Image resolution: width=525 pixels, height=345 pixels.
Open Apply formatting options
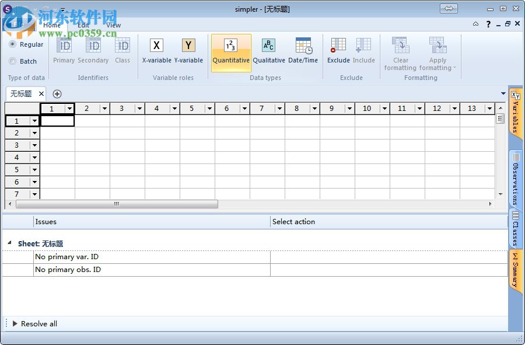[437, 54]
